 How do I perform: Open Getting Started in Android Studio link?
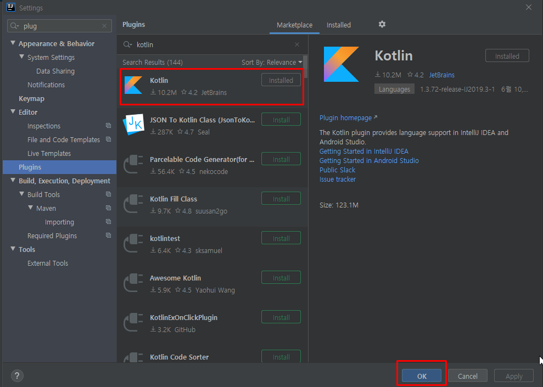click(369, 161)
